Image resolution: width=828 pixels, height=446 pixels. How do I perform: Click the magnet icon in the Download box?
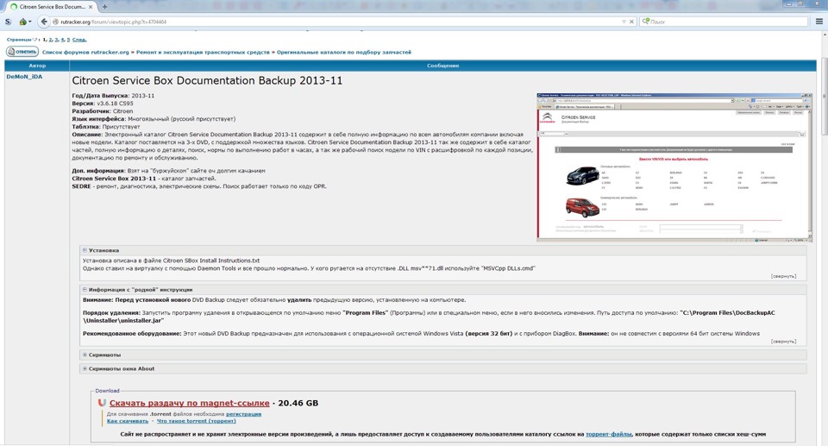102,403
